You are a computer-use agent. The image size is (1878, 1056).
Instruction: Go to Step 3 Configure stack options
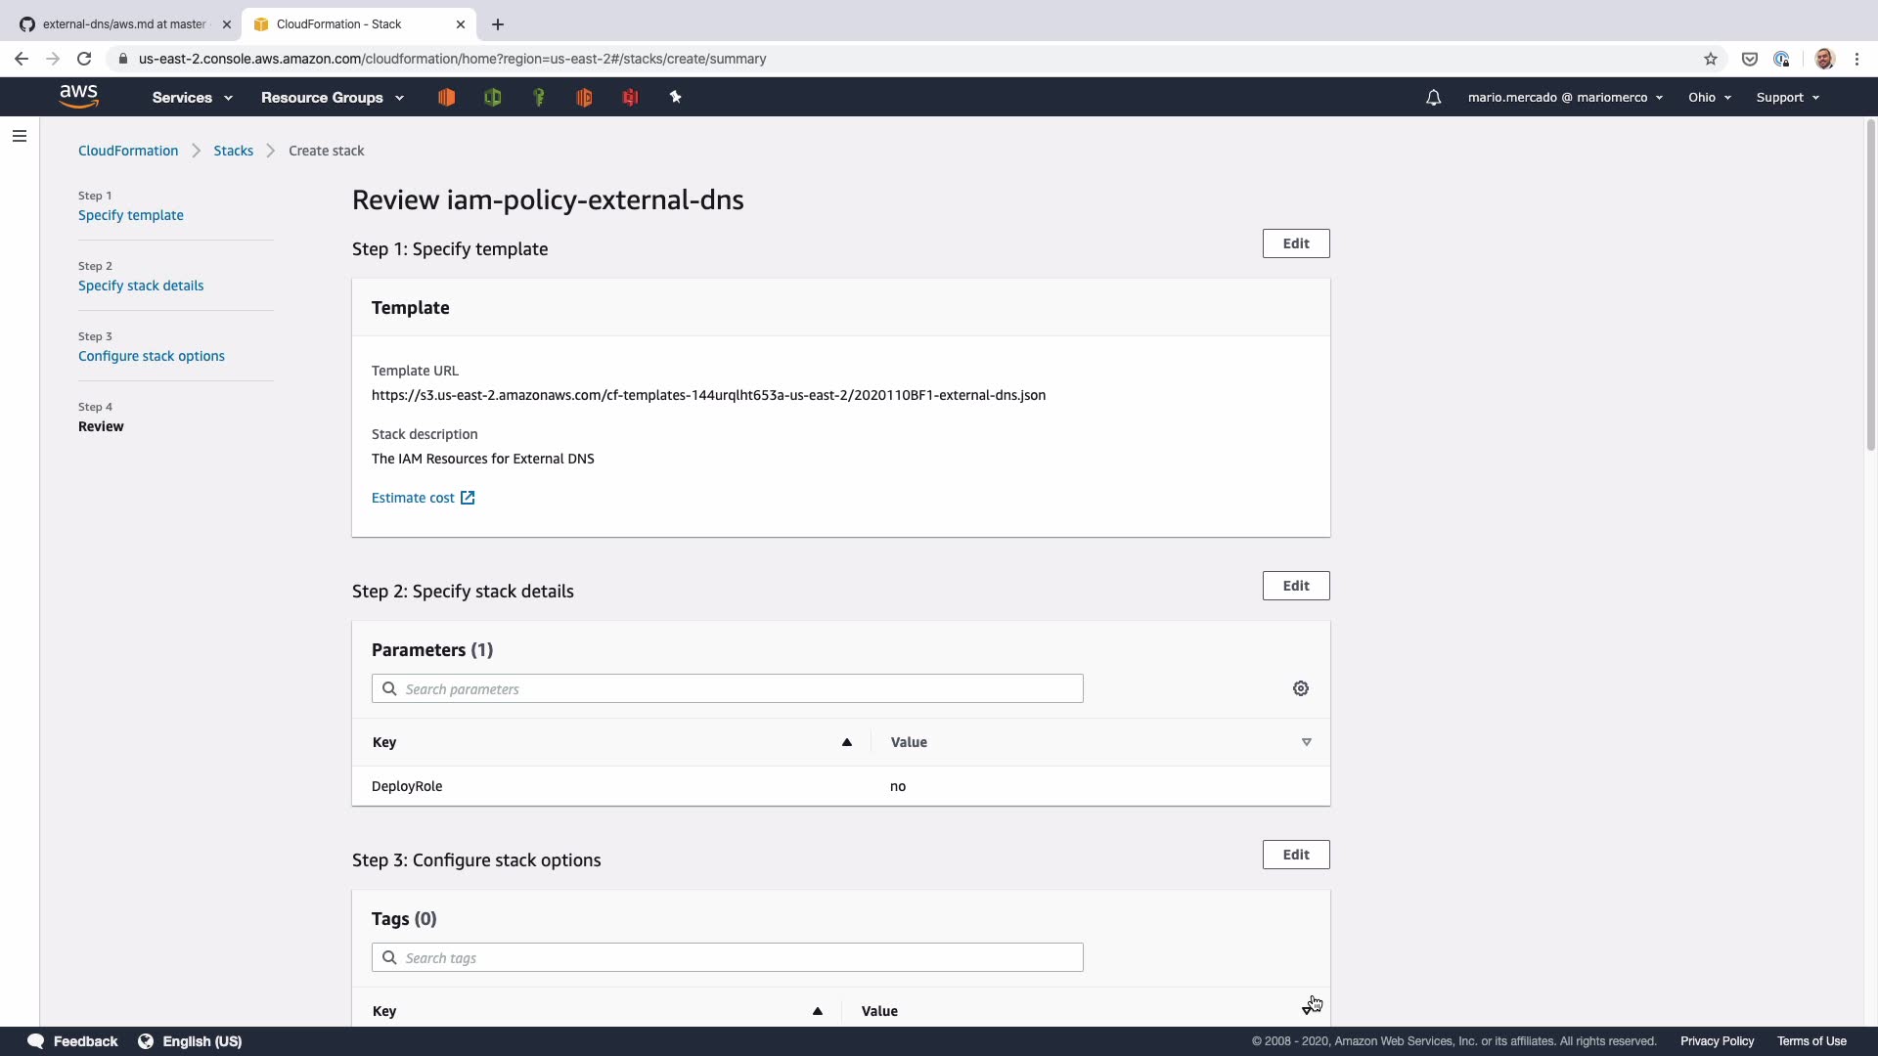click(x=152, y=356)
